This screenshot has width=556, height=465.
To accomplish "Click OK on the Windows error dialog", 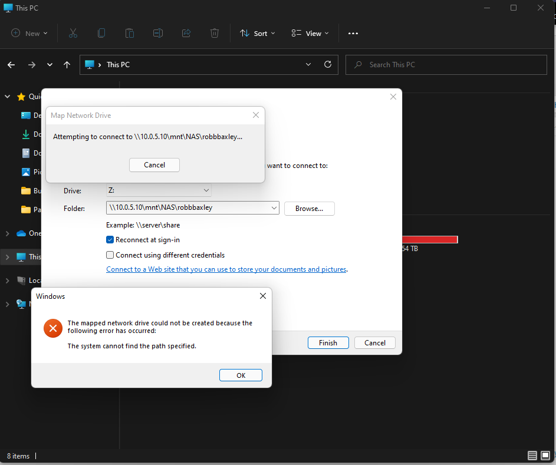I will 241,375.
